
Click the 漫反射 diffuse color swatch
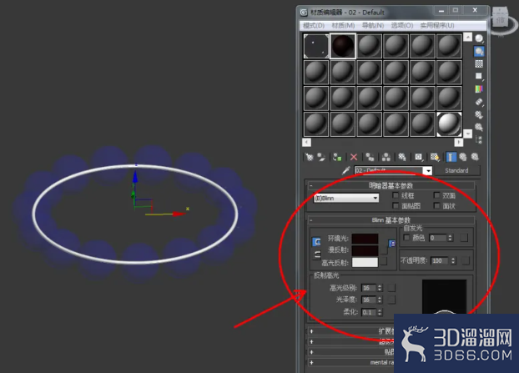pos(365,250)
